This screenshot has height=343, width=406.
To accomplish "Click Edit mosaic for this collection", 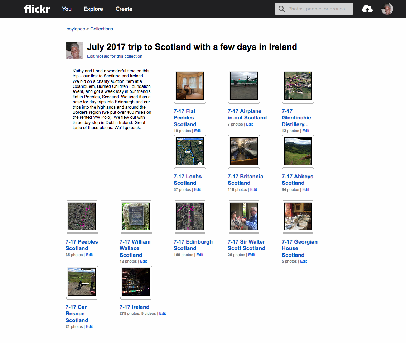I will (115, 56).
